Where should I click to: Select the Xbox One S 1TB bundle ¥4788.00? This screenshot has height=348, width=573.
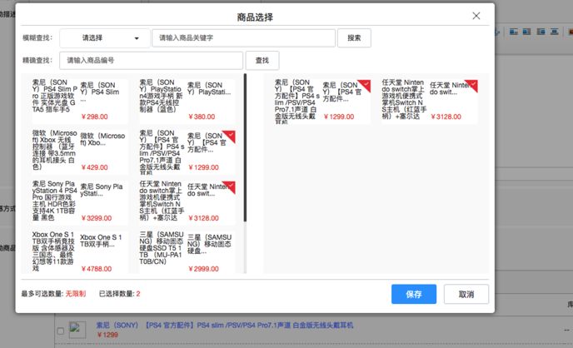click(80, 252)
